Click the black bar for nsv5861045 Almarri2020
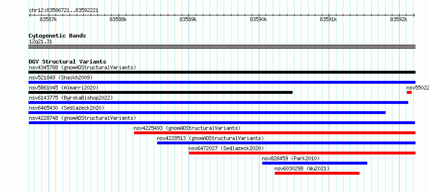Screen dimensions: 429x192 point(161,92)
